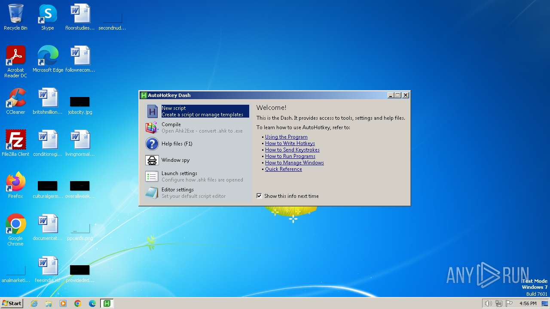The width and height of the screenshot is (550, 309).
Task: Open How to Manage Windows link
Action: pos(294,163)
